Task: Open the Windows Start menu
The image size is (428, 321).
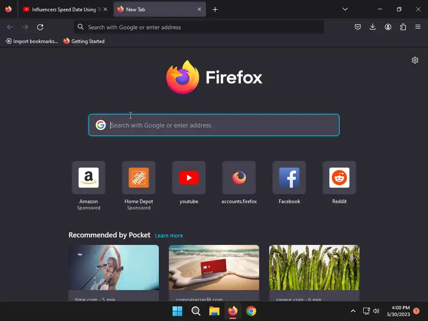Action: click(x=177, y=311)
